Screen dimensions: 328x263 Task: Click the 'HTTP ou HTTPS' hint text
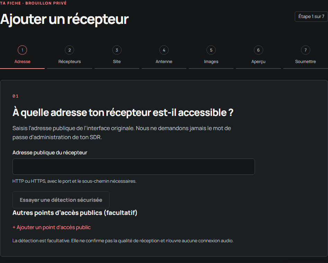click(74, 181)
